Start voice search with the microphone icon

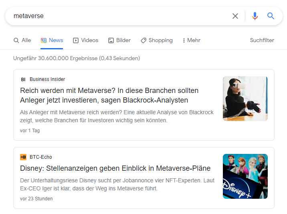point(255,16)
